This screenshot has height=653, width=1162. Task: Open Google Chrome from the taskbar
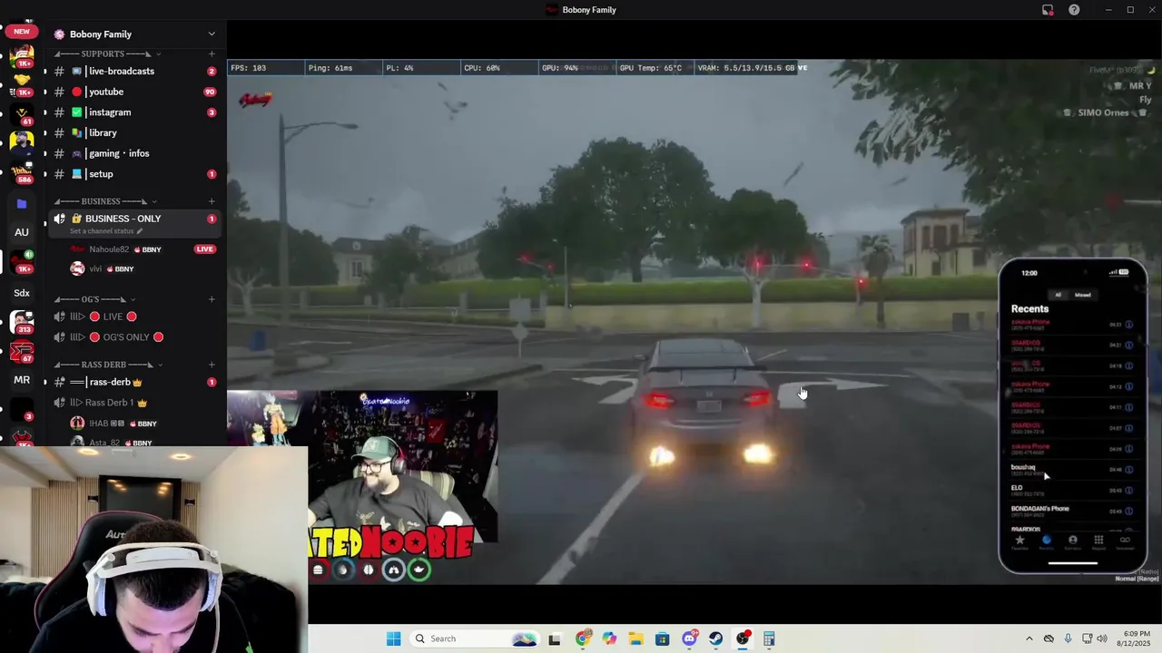click(x=583, y=638)
